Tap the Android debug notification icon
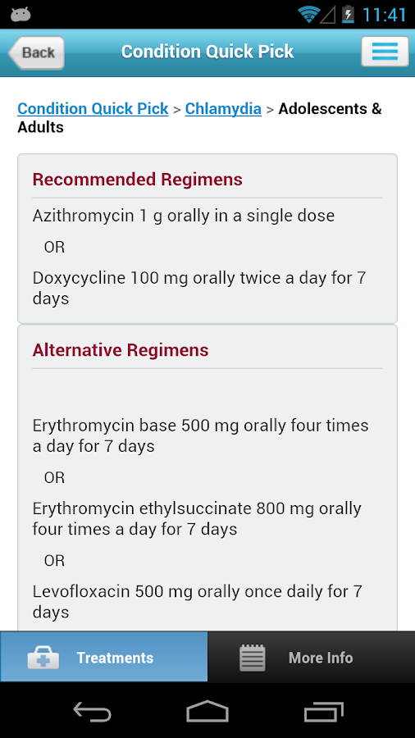This screenshot has height=738, width=415. 21,15
